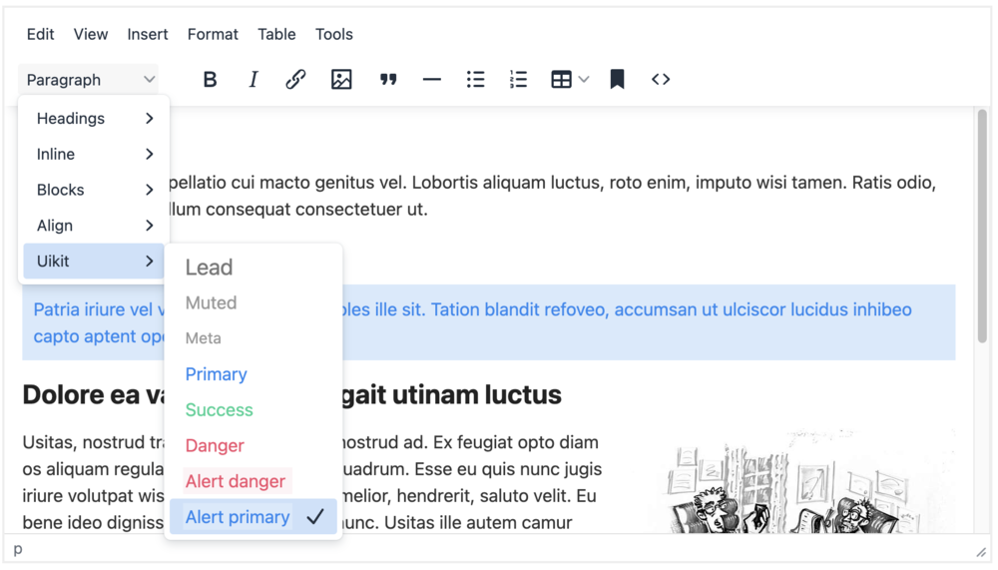Open the insert image dialog
Screen dimensions: 998x570
click(341, 80)
